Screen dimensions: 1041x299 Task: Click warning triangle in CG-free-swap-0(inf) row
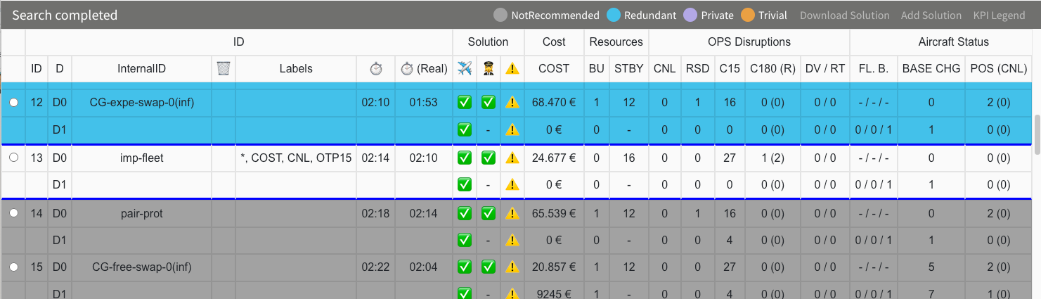point(512,267)
